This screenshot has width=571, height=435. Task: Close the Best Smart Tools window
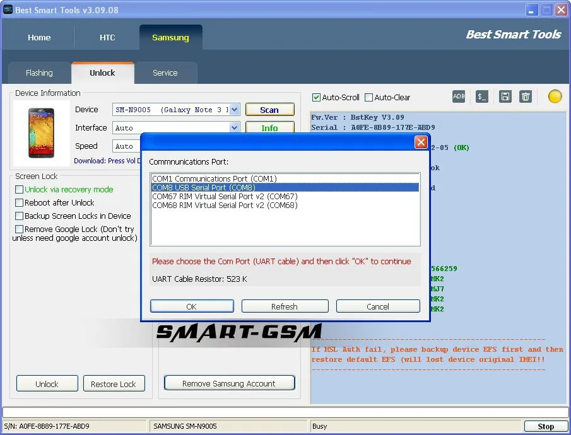561,10
